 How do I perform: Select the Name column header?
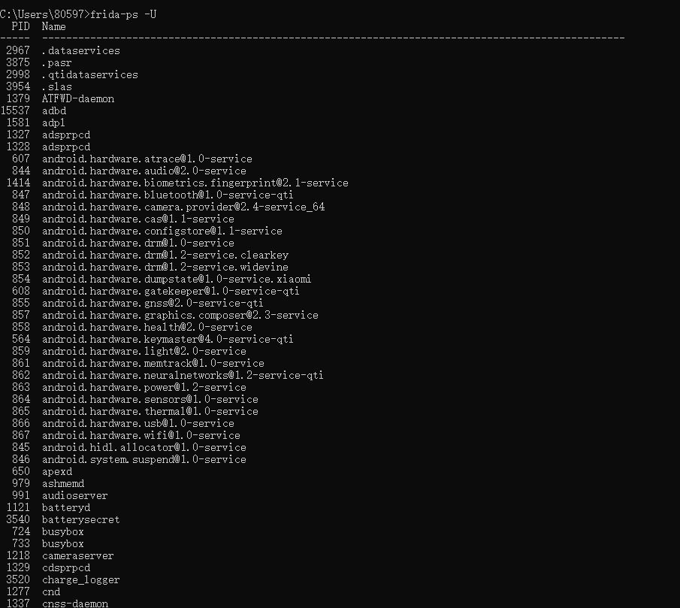coord(54,26)
